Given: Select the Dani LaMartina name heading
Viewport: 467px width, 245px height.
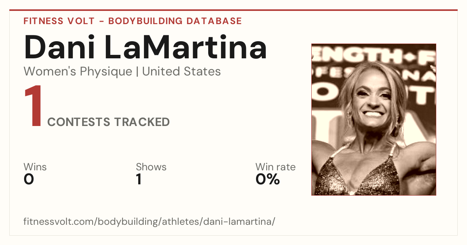Looking at the screenshot, I should point(145,47).
